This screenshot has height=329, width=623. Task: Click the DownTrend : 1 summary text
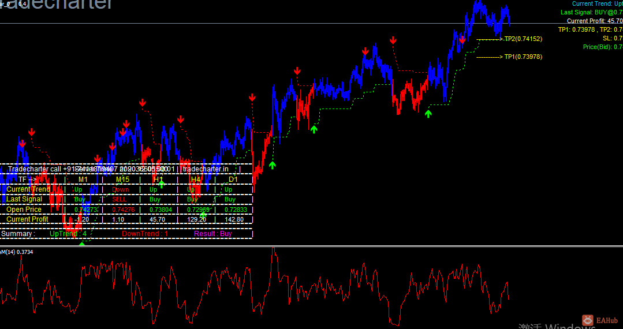coord(145,234)
